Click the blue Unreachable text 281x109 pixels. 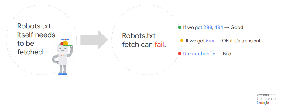click(199, 54)
